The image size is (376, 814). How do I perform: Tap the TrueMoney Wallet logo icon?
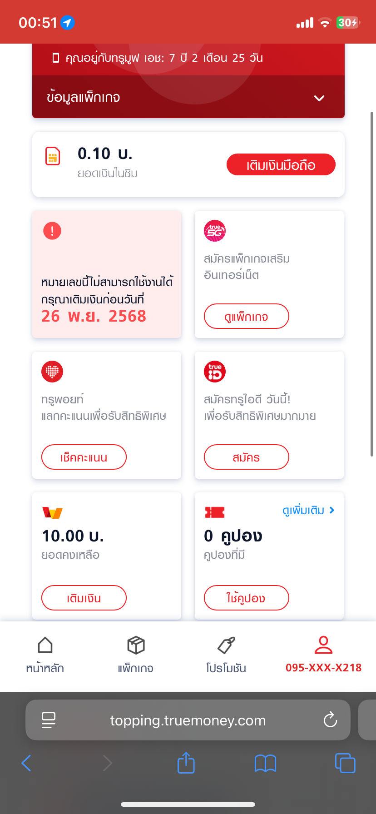52,513
